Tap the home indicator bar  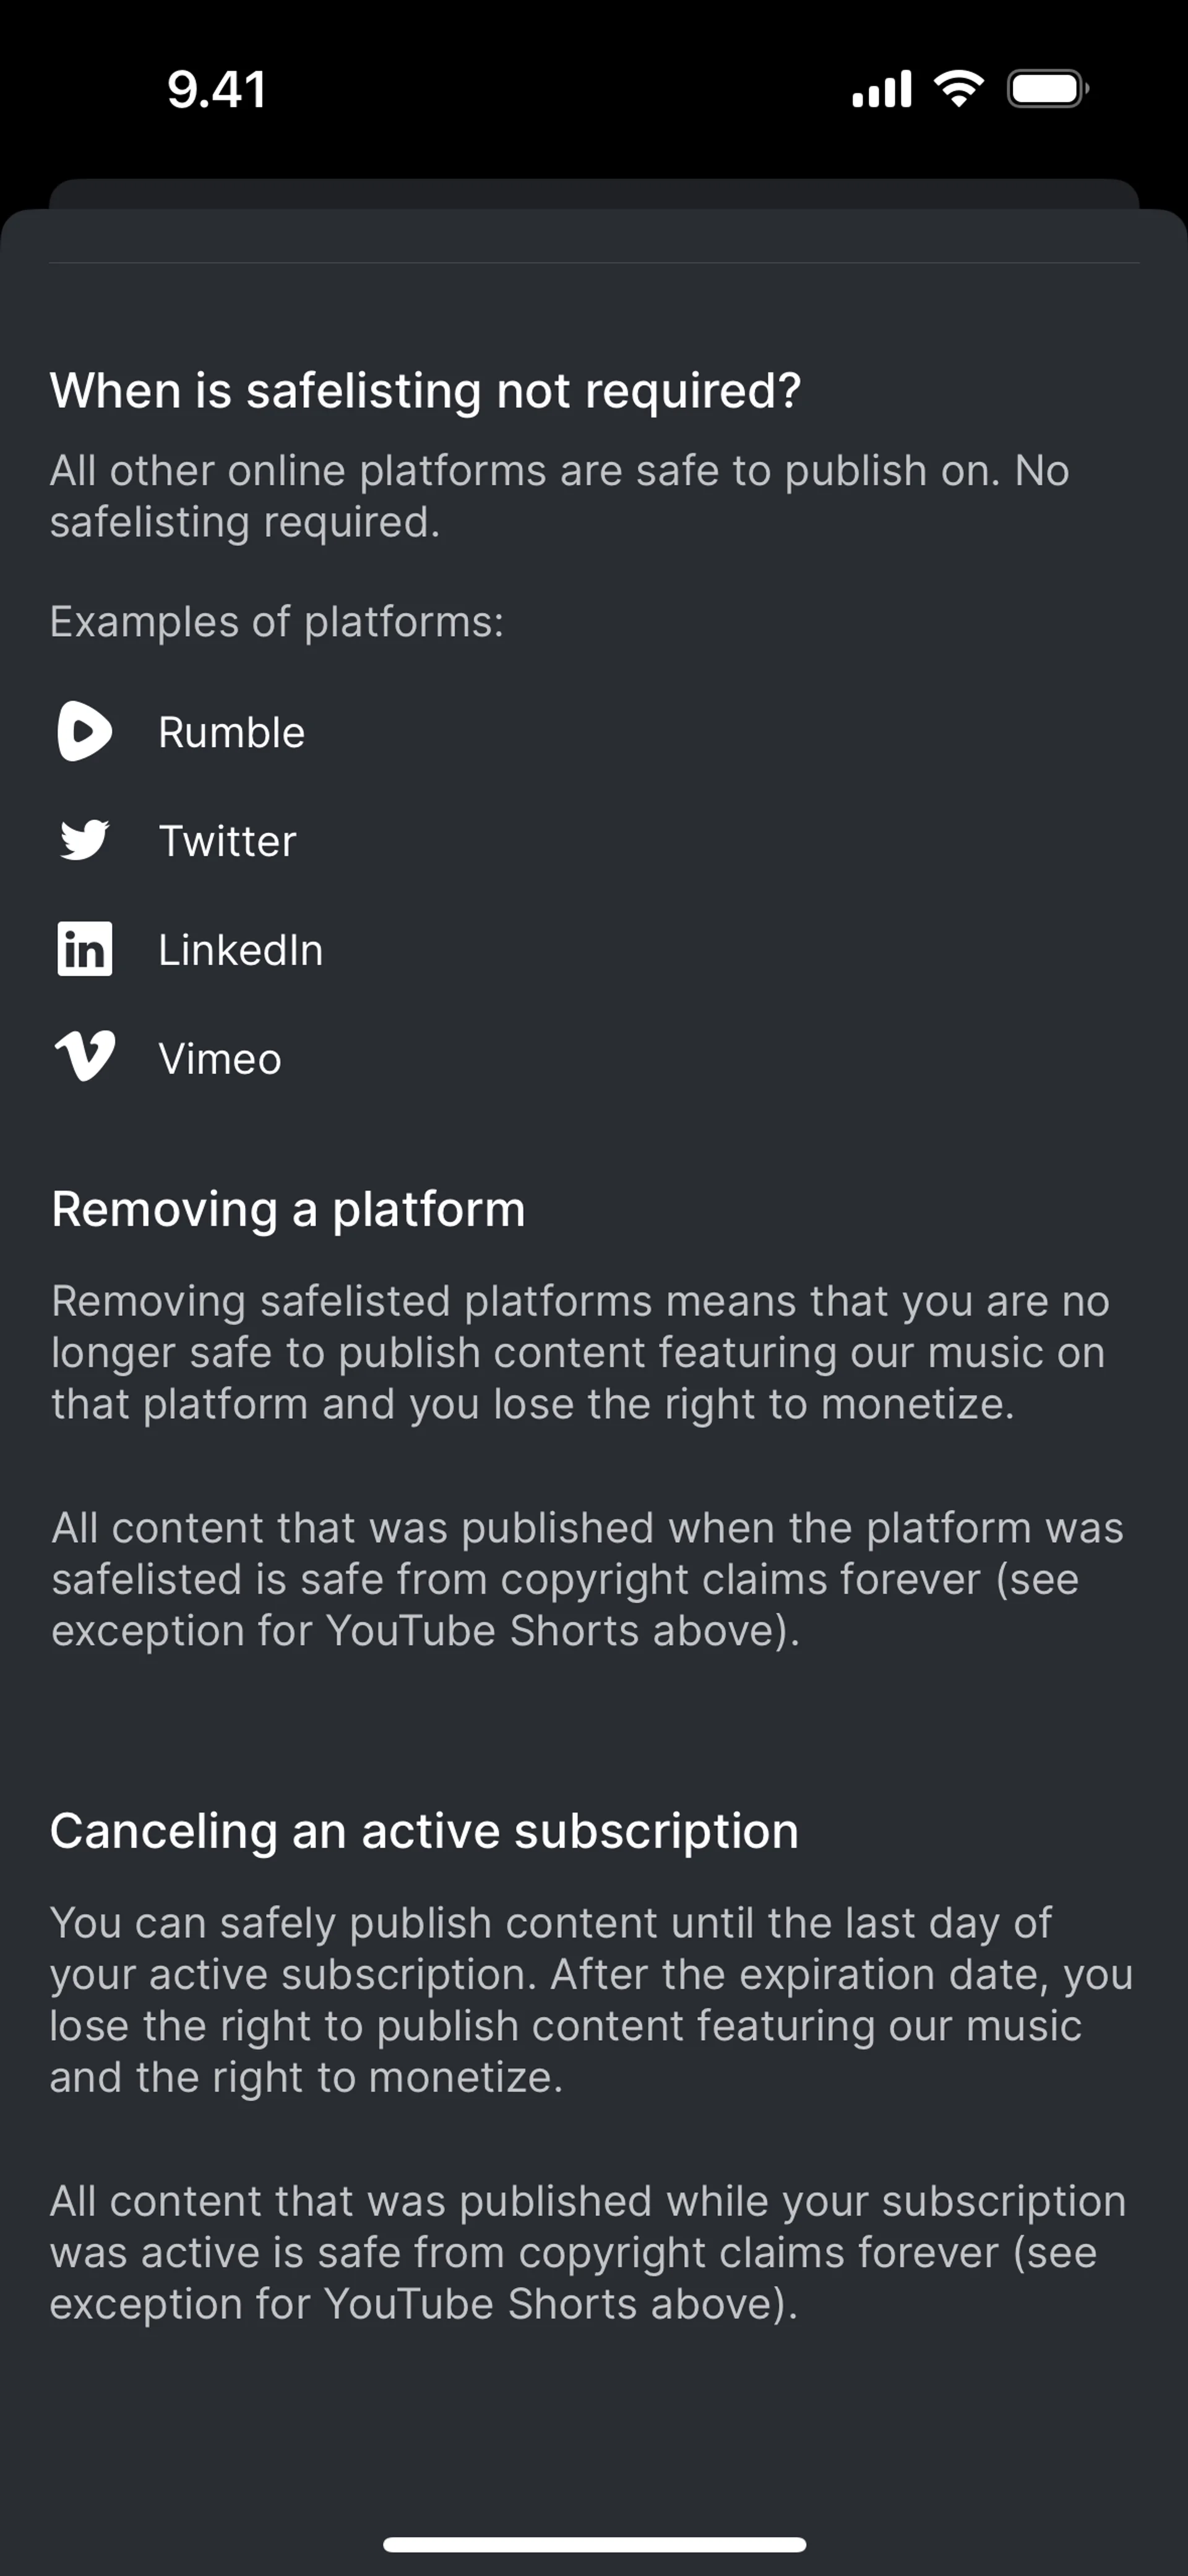tap(594, 2544)
